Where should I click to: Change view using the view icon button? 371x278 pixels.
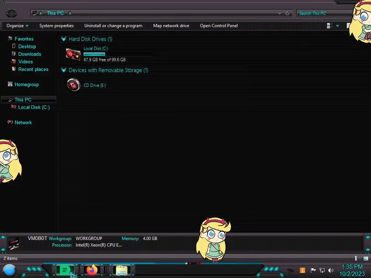[x=329, y=26]
